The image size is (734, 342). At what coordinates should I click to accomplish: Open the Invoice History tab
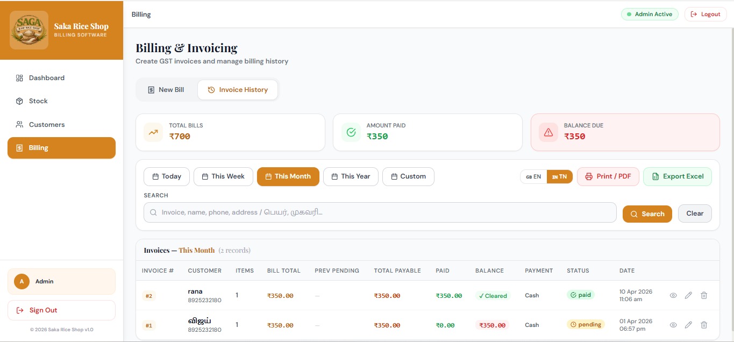tap(238, 89)
